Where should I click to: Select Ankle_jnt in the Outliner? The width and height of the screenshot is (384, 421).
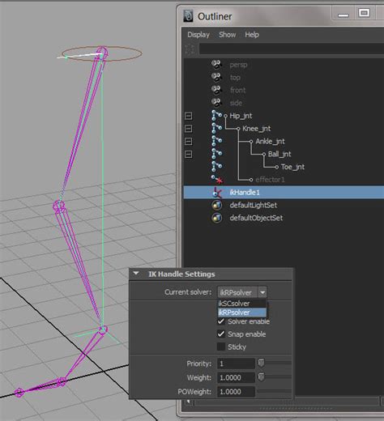pos(270,141)
